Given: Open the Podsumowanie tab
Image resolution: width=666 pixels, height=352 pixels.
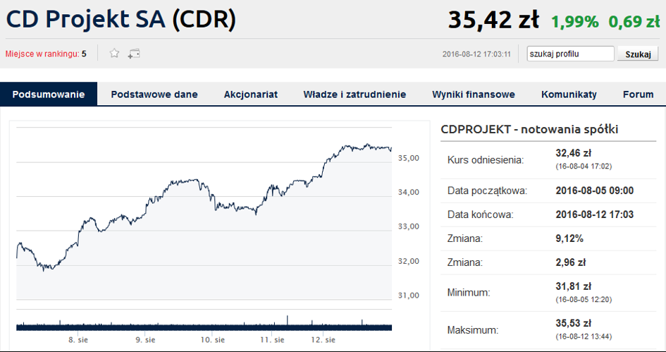Looking at the screenshot, I should [x=49, y=94].
